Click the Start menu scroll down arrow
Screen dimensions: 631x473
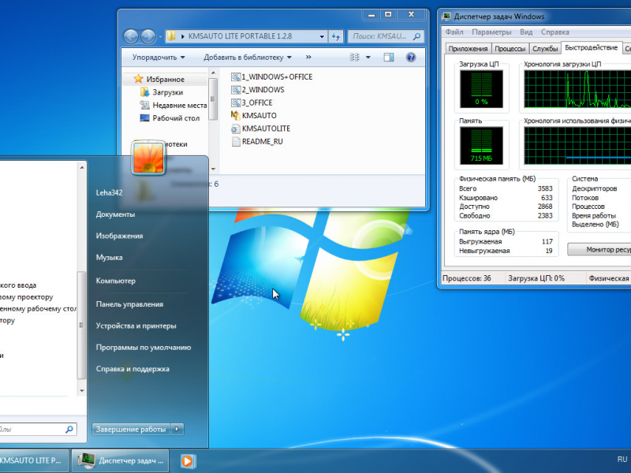pos(82,390)
